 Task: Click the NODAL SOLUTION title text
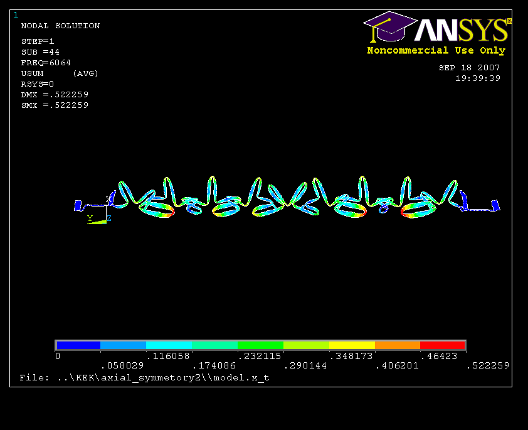click(x=60, y=26)
